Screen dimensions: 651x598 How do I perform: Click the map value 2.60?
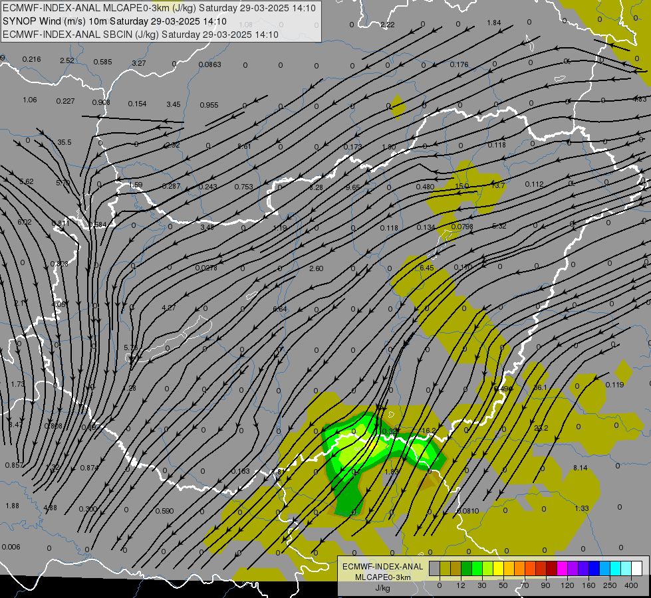coord(317,268)
